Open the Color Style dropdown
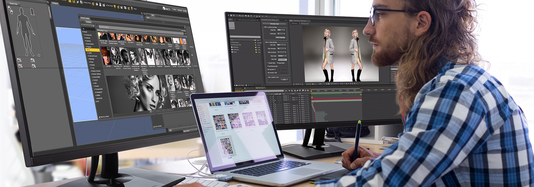 tap(281, 45)
